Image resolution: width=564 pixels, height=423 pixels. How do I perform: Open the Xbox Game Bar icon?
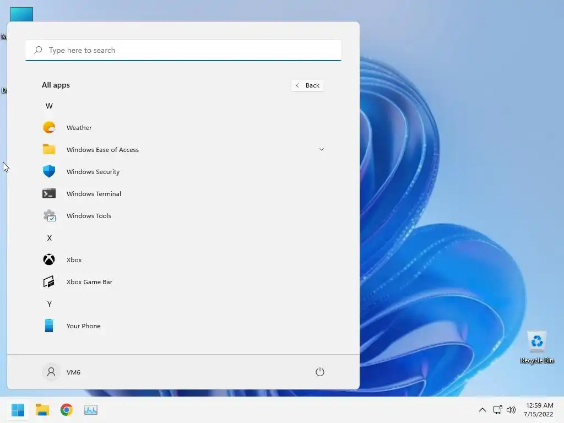[49, 281]
